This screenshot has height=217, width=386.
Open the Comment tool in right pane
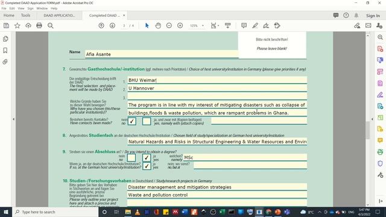coord(380,140)
